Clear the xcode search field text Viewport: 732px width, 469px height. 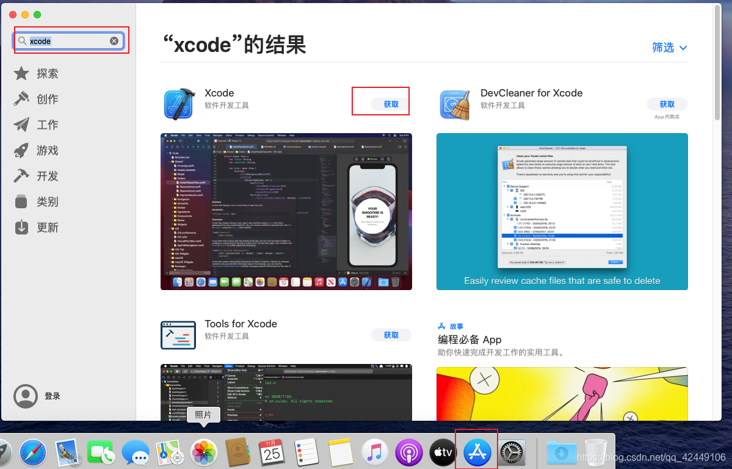(x=114, y=41)
